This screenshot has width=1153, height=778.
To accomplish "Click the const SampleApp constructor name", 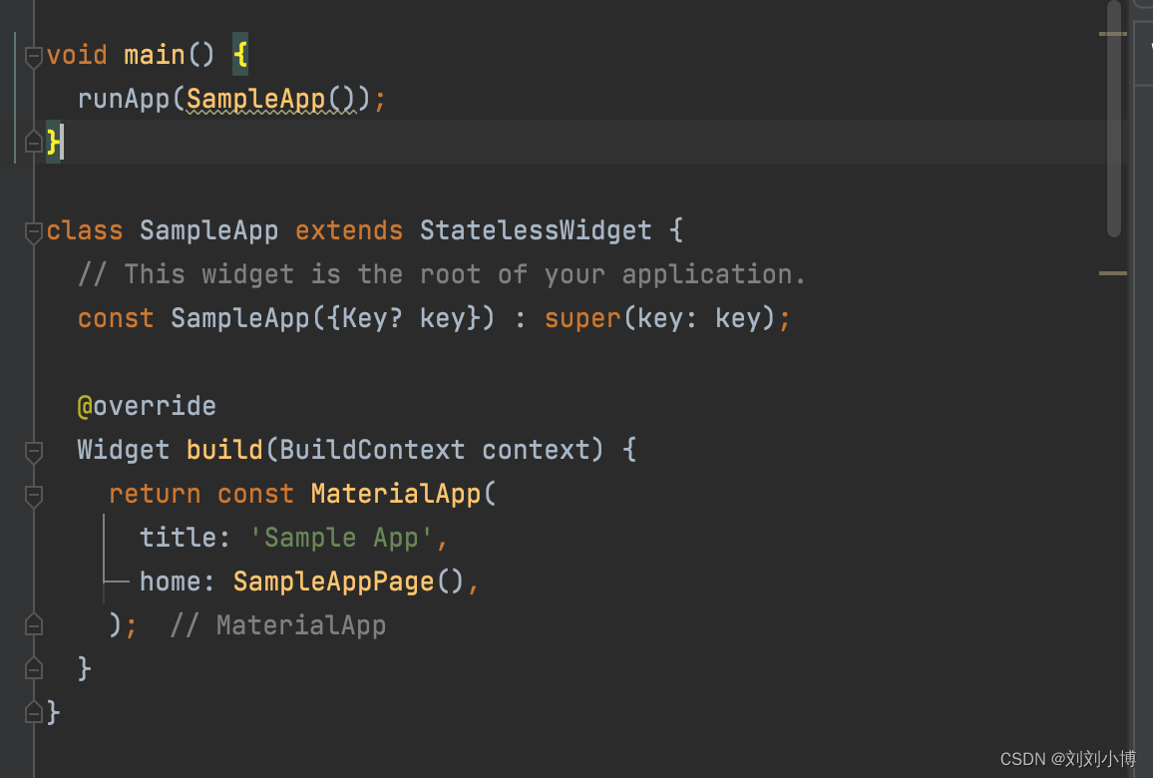I will click(x=239, y=318).
